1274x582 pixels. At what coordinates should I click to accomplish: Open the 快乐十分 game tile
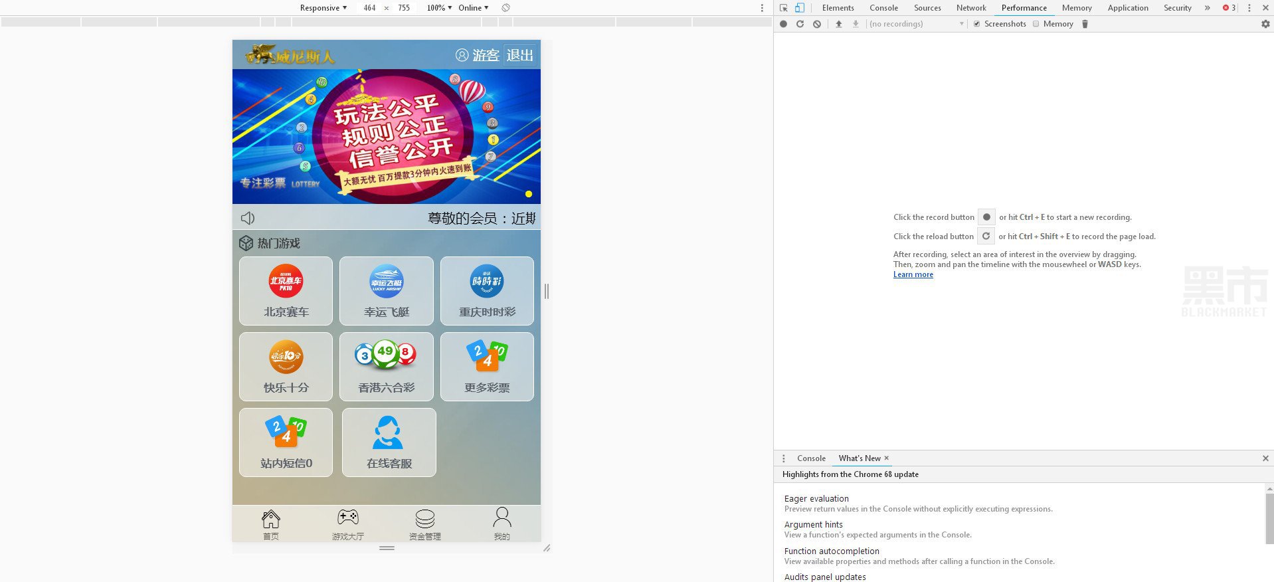pos(286,367)
